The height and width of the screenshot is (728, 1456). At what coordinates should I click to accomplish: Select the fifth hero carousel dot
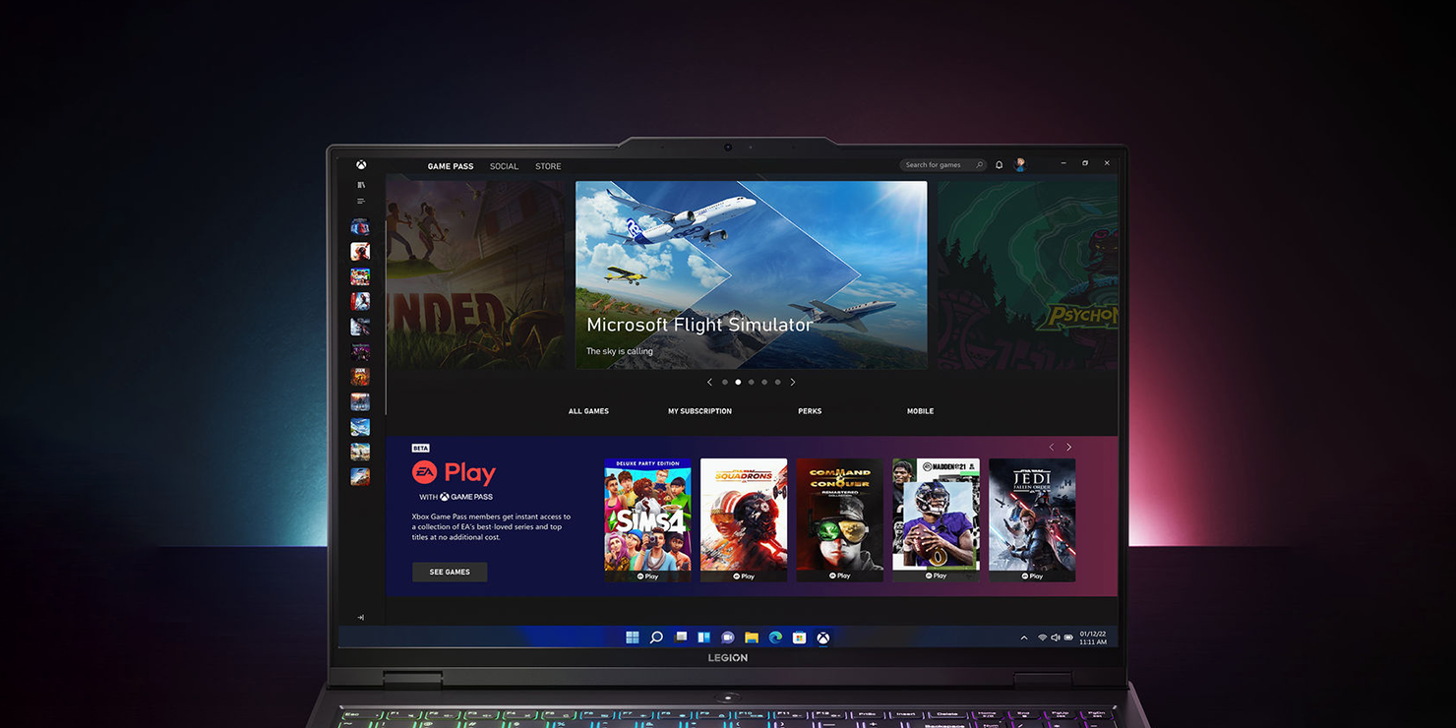click(x=777, y=382)
